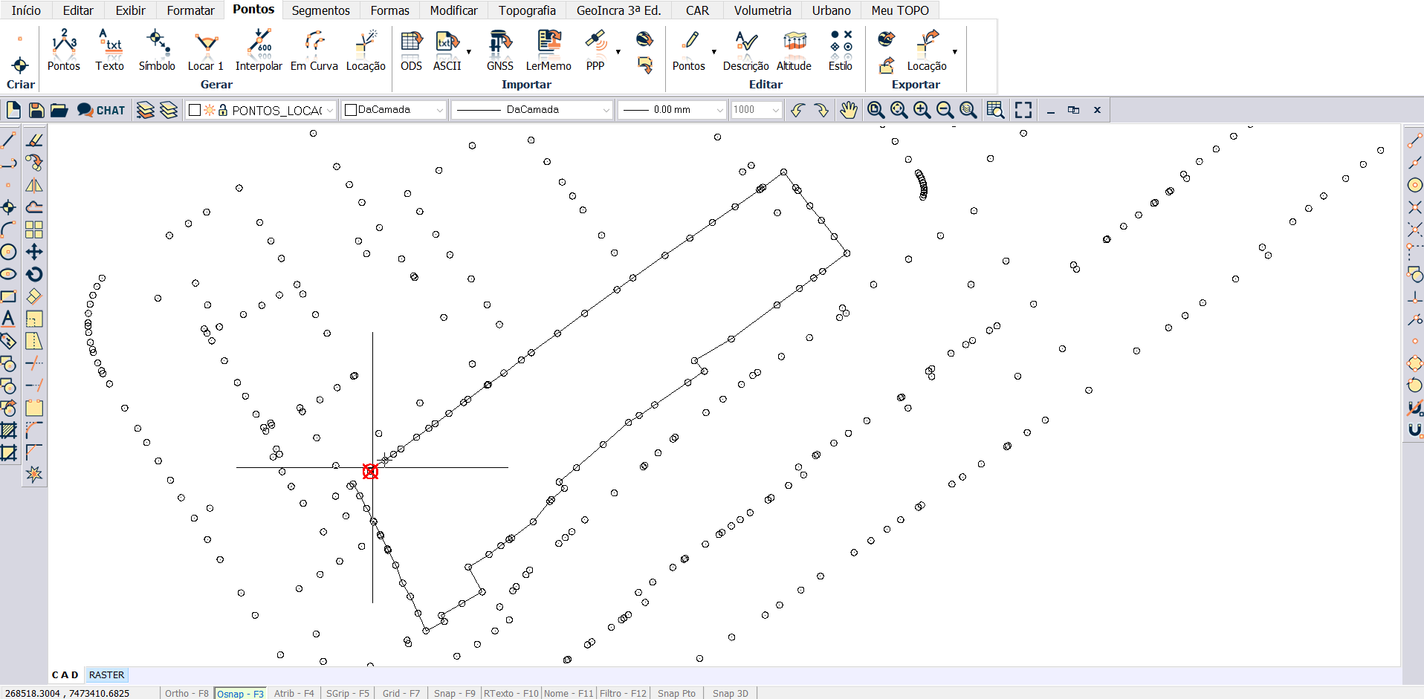Image resolution: width=1424 pixels, height=699 pixels.
Task: Click the red snap marker on drawing
Action: [x=370, y=471]
